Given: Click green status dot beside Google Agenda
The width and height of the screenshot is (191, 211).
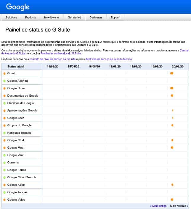Looking at the screenshot, I should tap(4, 81).
